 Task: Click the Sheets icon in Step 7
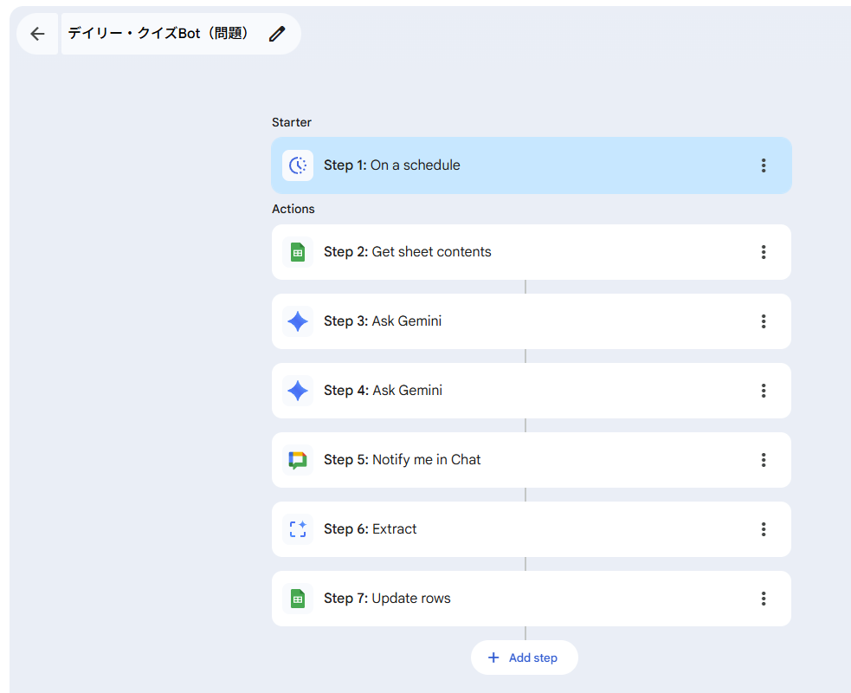coord(298,599)
